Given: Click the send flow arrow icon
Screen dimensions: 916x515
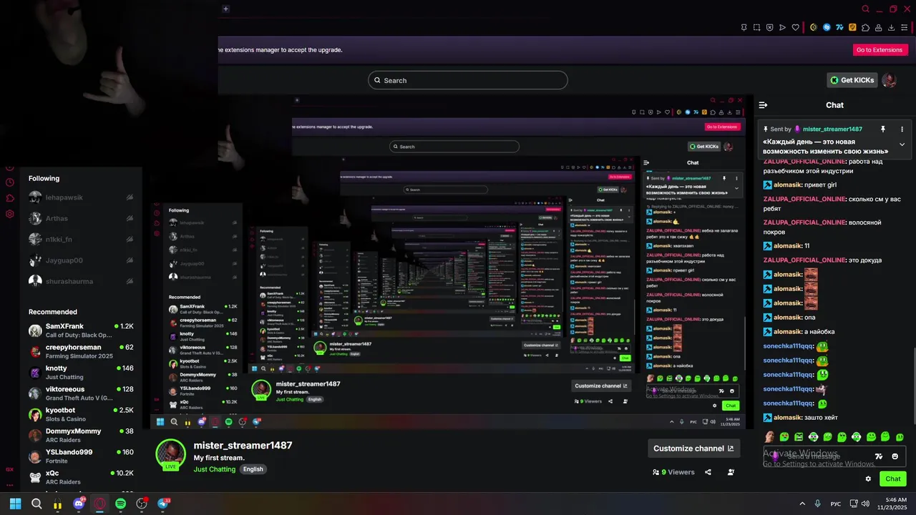Looking at the screenshot, I should click(x=782, y=27).
